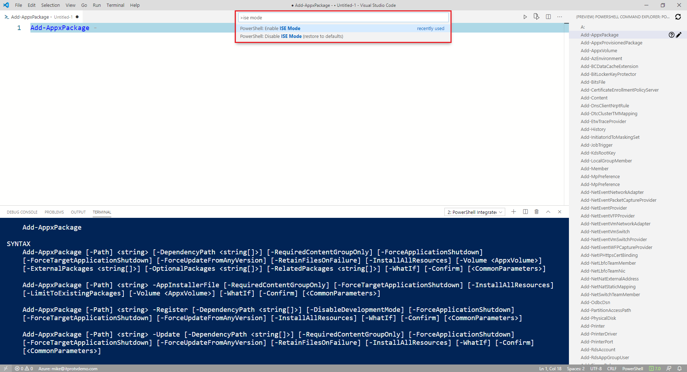Open the Go menu
687x372 pixels.
[84, 5]
